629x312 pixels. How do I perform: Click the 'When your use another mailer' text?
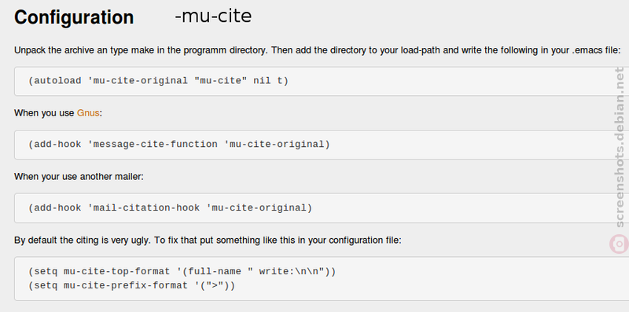click(79, 177)
